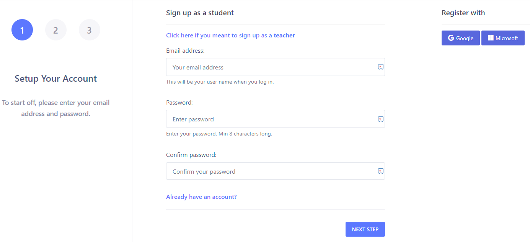530x242 pixels.
Task: Select step 1 circle indicator
Action: 22,30
